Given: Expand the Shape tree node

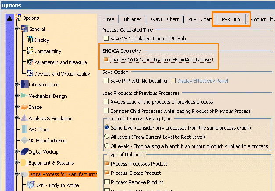Looking at the screenshot, I should pyautogui.click(x=17, y=107).
